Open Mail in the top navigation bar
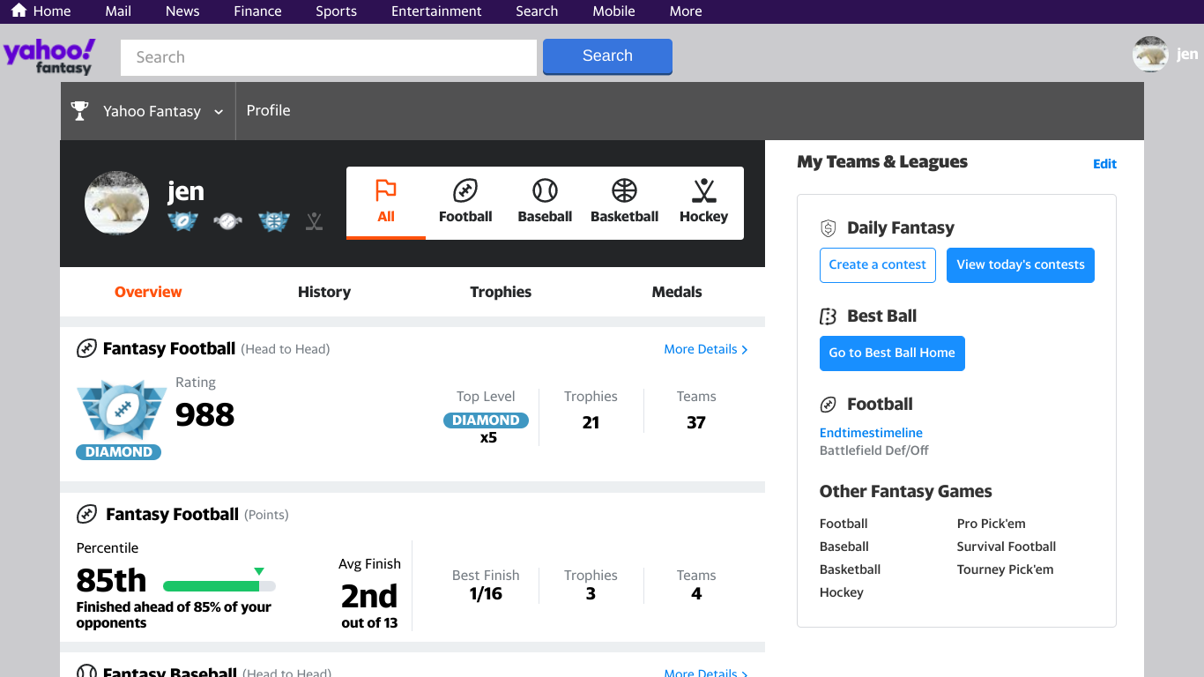 click(x=118, y=11)
